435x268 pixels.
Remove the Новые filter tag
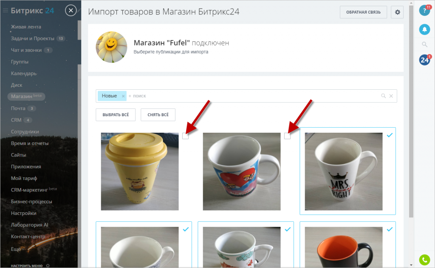point(123,96)
